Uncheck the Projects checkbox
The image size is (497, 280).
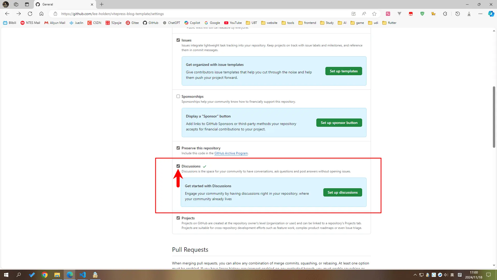coord(178,218)
